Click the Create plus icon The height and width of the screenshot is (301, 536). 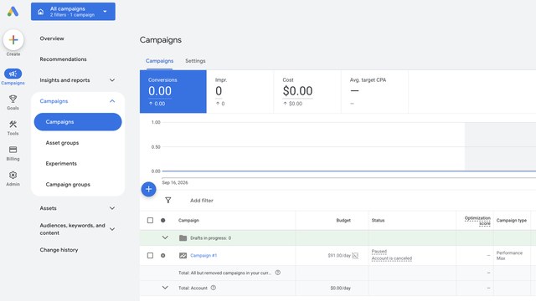tap(13, 40)
